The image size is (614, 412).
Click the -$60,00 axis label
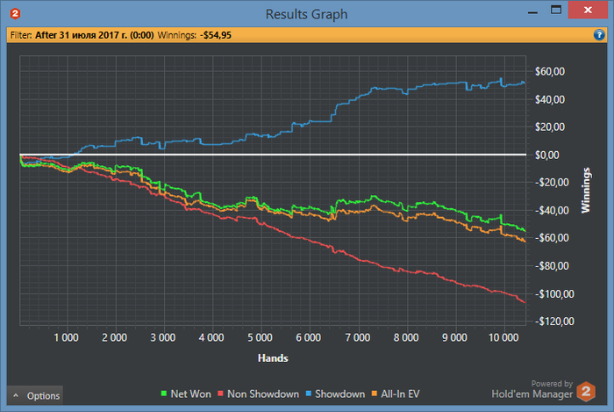coord(552,238)
